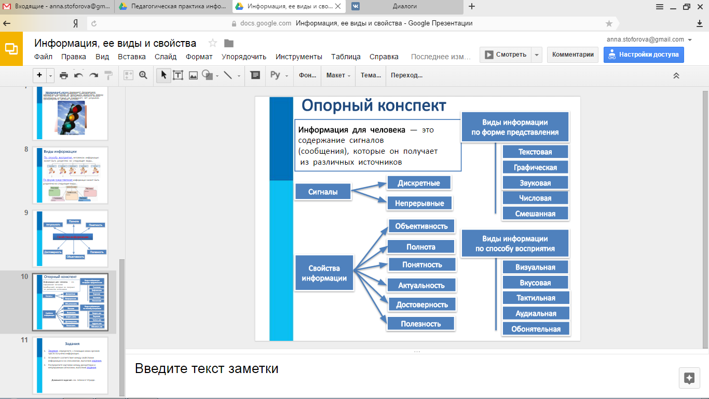Collapse the menus with double chevron

tap(676, 75)
